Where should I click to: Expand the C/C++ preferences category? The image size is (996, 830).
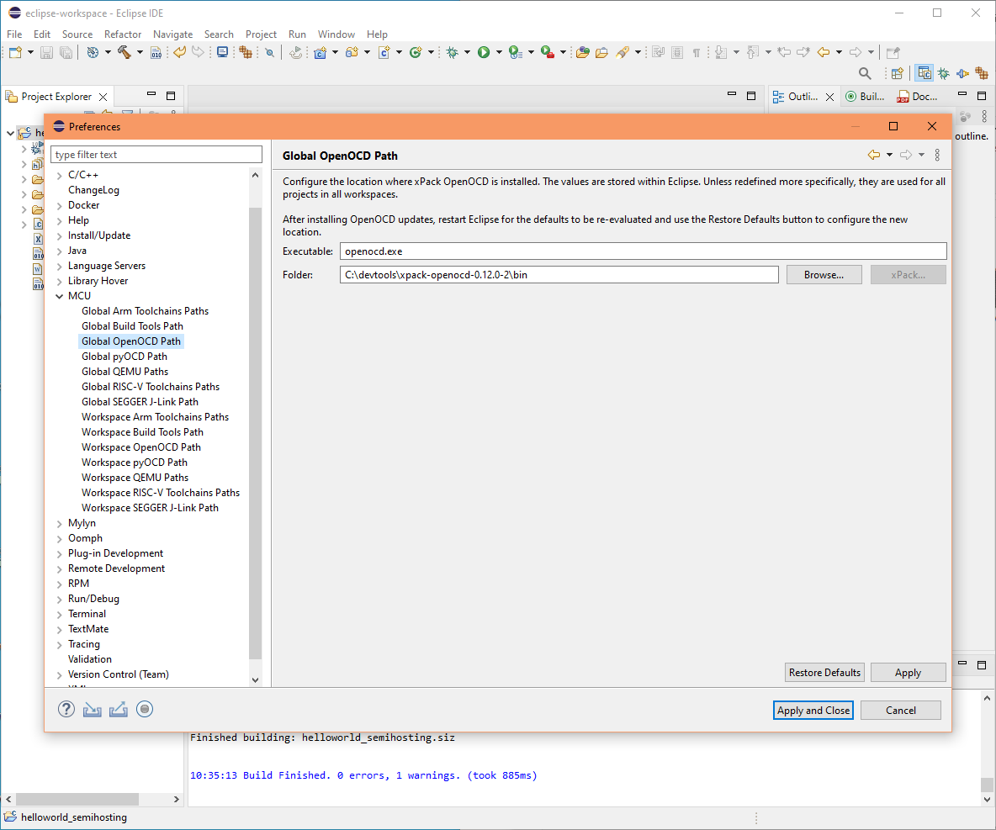click(57, 174)
